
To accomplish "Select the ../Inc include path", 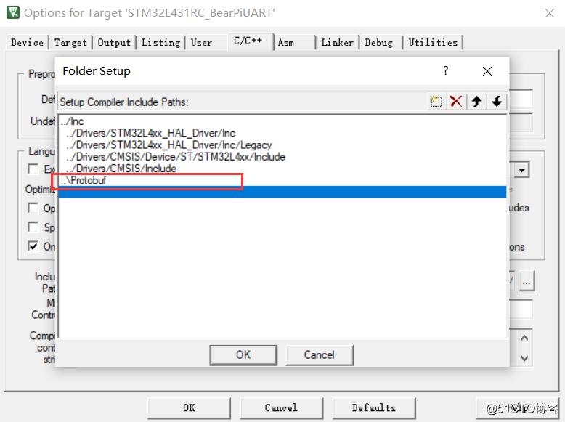I will click(282, 121).
